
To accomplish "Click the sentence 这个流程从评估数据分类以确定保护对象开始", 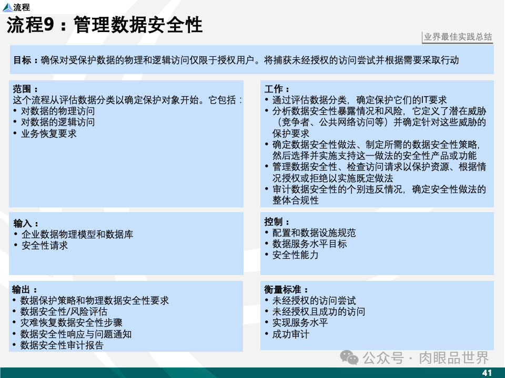I will (x=106, y=100).
